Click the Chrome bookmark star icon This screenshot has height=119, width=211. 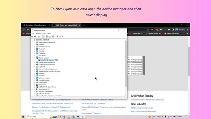pyautogui.click(x=152, y=29)
